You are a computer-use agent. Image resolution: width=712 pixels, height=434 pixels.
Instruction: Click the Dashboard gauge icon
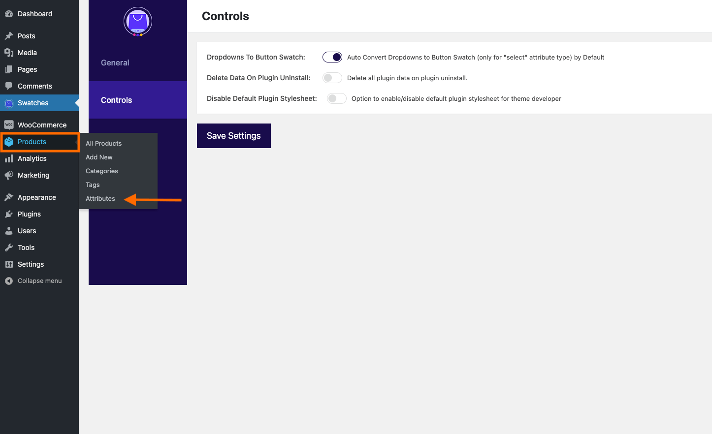pyautogui.click(x=9, y=14)
